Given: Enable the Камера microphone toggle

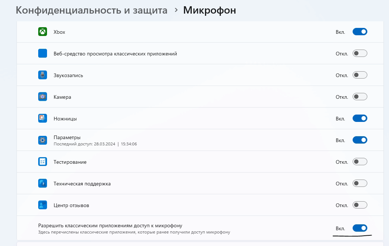Looking at the screenshot, I should point(360,97).
